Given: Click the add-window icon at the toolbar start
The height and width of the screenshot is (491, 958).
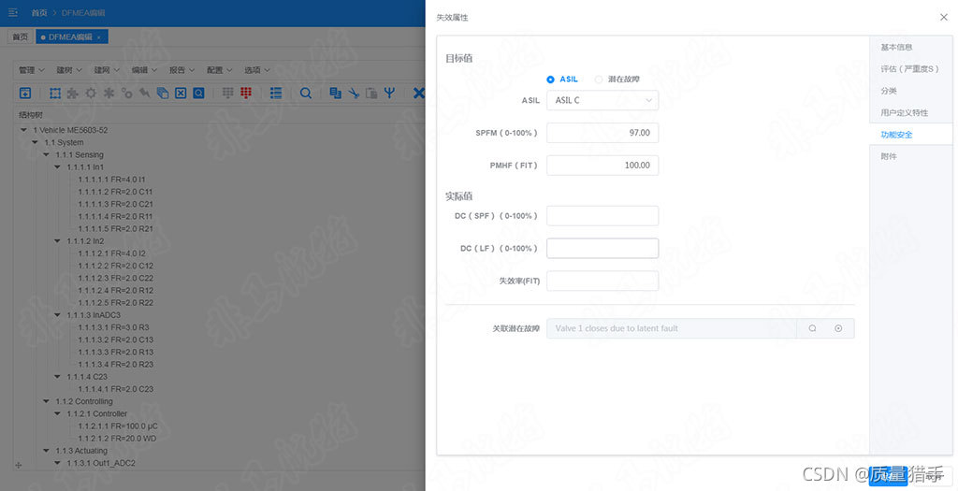Looking at the screenshot, I should 25,93.
